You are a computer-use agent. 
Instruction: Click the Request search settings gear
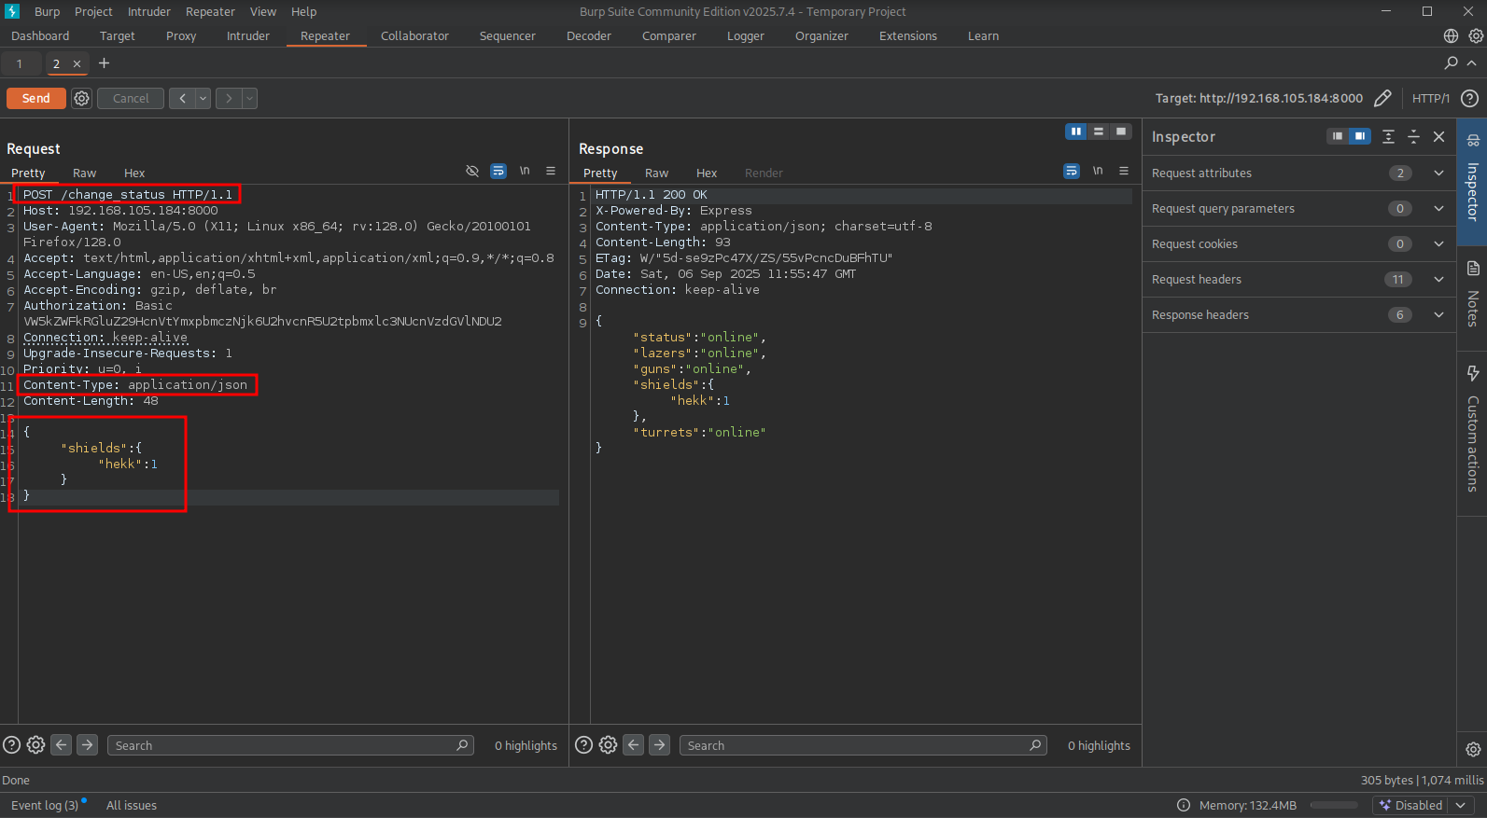coord(35,744)
